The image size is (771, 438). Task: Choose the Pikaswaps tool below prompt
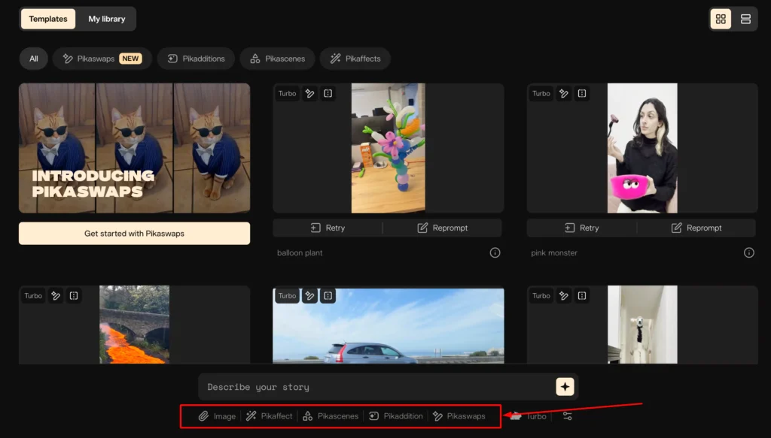[459, 416]
